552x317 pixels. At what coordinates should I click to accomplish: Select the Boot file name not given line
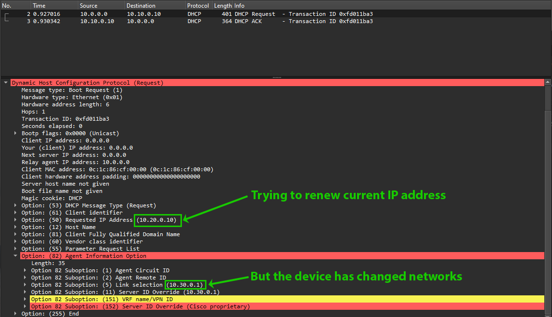(62, 191)
